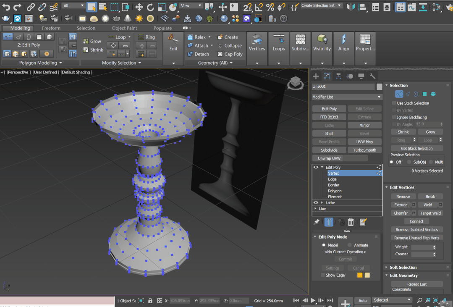Click the object color swatch beside Line001
This screenshot has width=453, height=307.
pyautogui.click(x=380, y=87)
